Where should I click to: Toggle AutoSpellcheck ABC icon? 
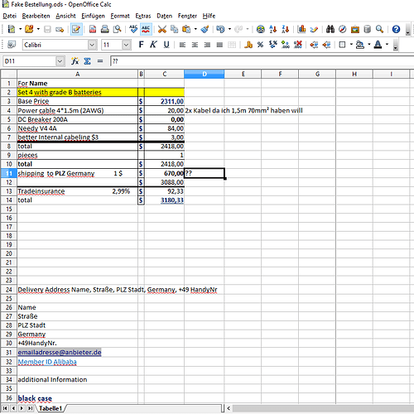pyautogui.click(x=146, y=29)
